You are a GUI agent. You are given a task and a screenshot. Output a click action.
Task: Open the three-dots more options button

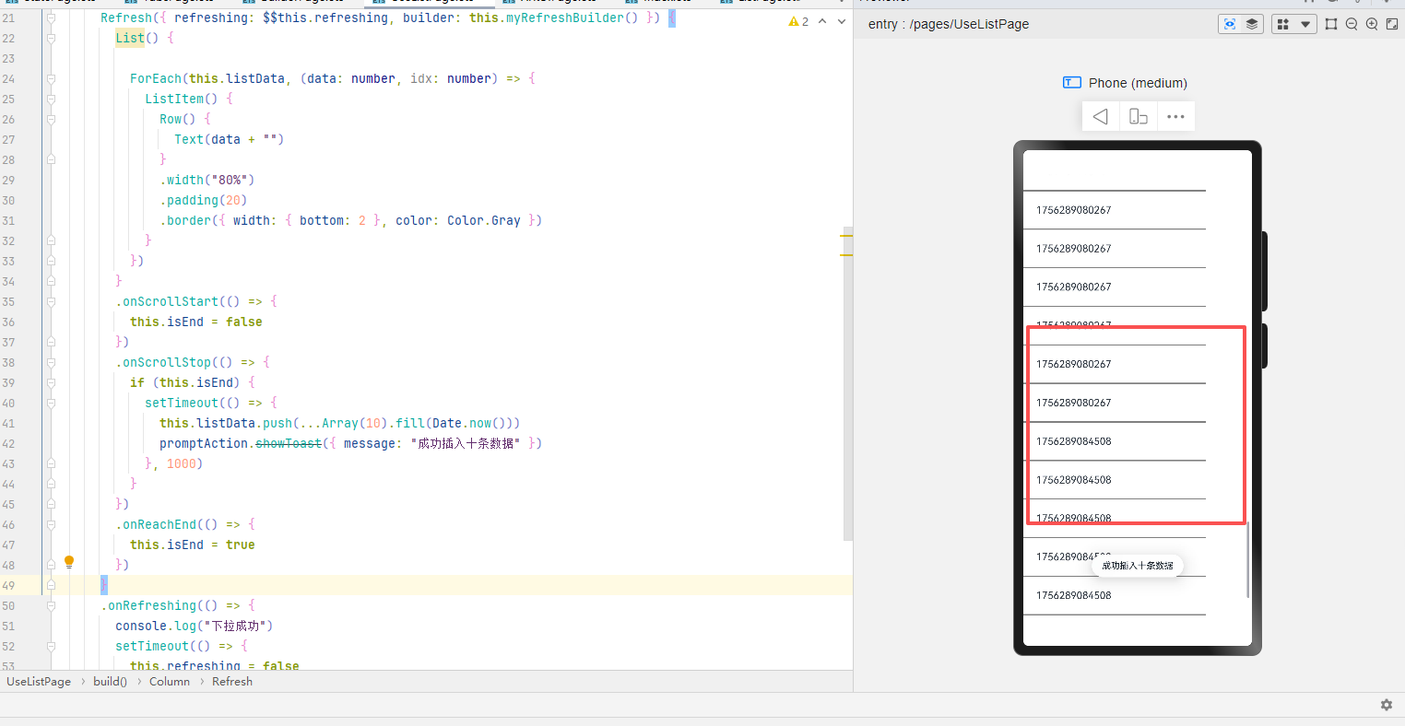[x=1175, y=117]
